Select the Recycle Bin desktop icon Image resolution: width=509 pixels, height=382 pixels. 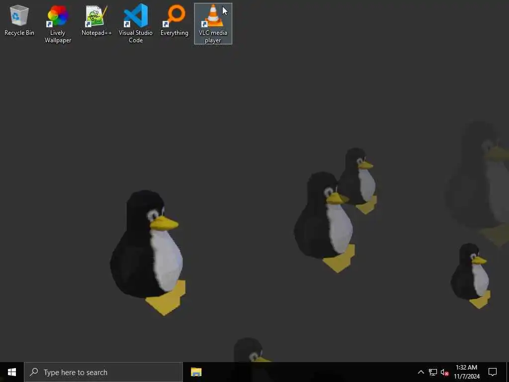(19, 20)
